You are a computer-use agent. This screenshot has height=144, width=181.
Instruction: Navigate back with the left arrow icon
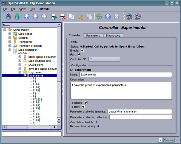point(35,16)
